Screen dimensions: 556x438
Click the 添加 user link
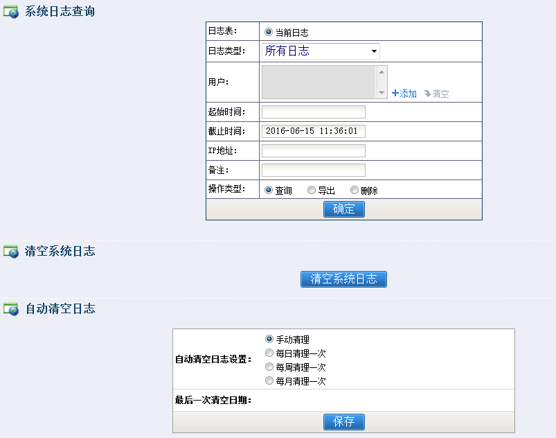(x=408, y=94)
